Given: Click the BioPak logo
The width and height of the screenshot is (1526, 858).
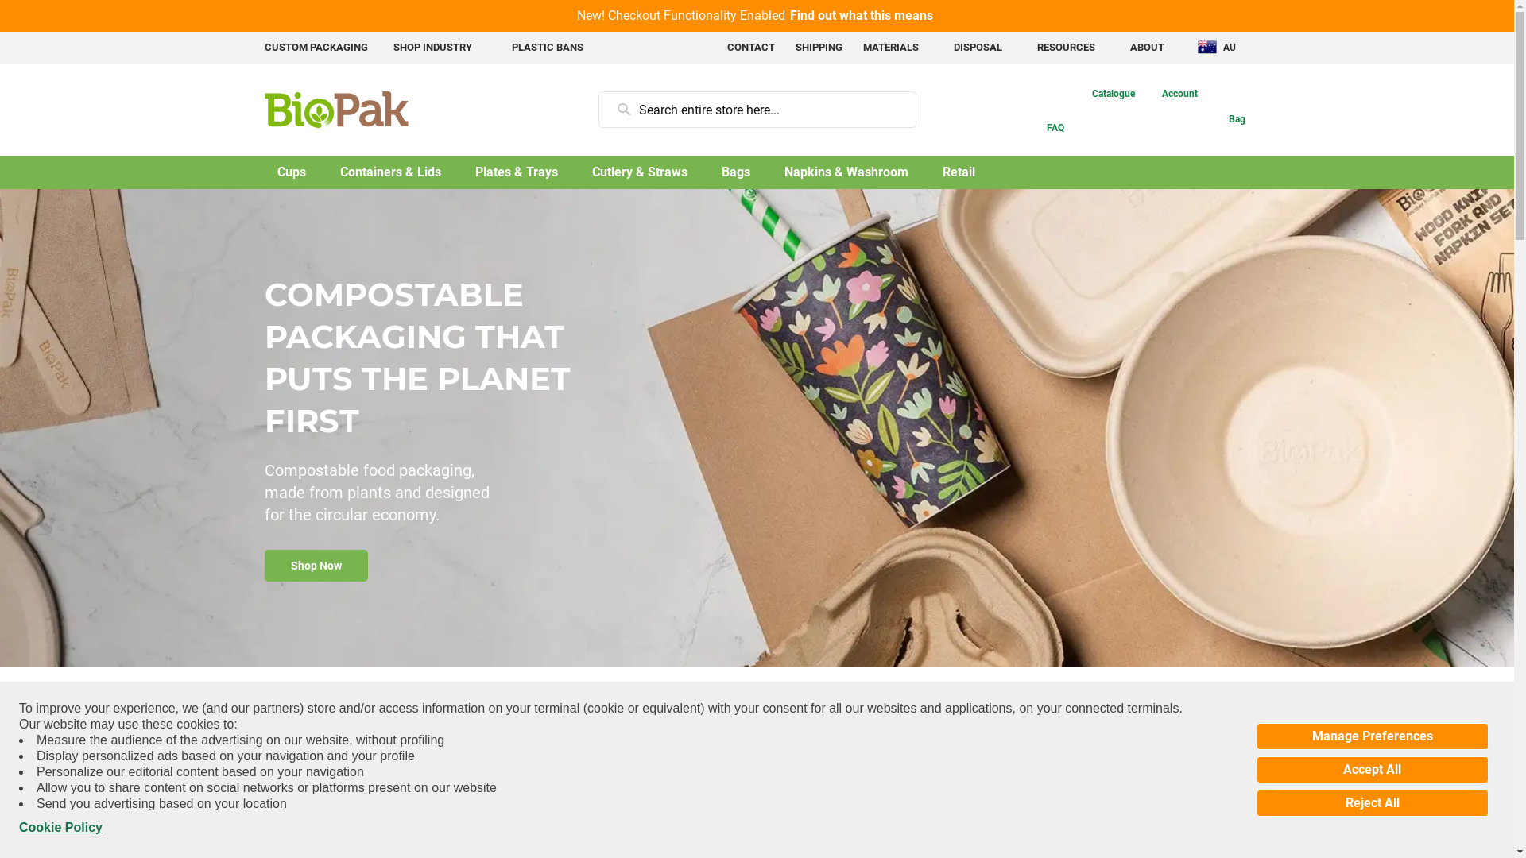Looking at the screenshot, I should tap(336, 110).
